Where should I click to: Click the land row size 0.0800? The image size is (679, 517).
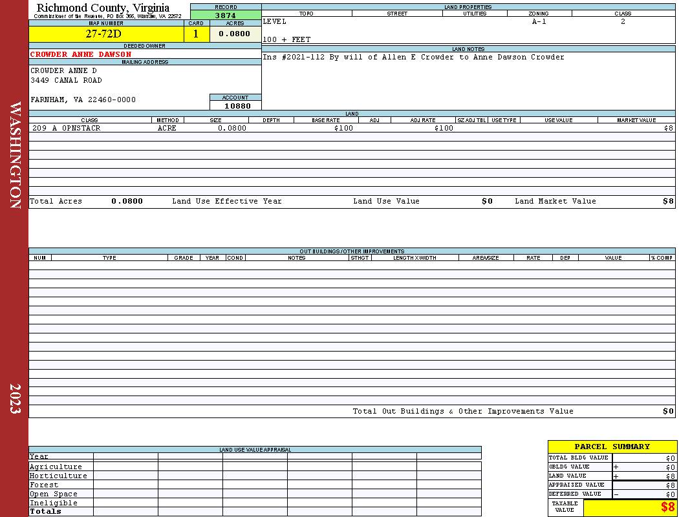(x=232, y=128)
